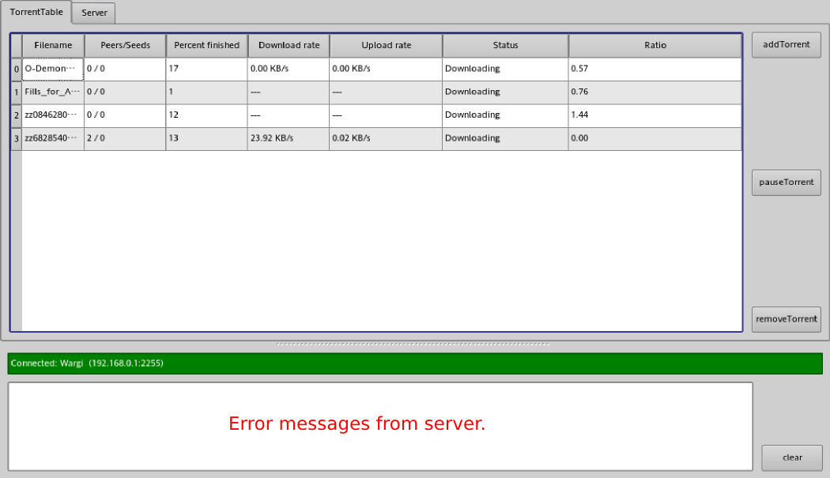Sort table by Upload rate header
The height and width of the screenshot is (478, 830).
coord(386,45)
